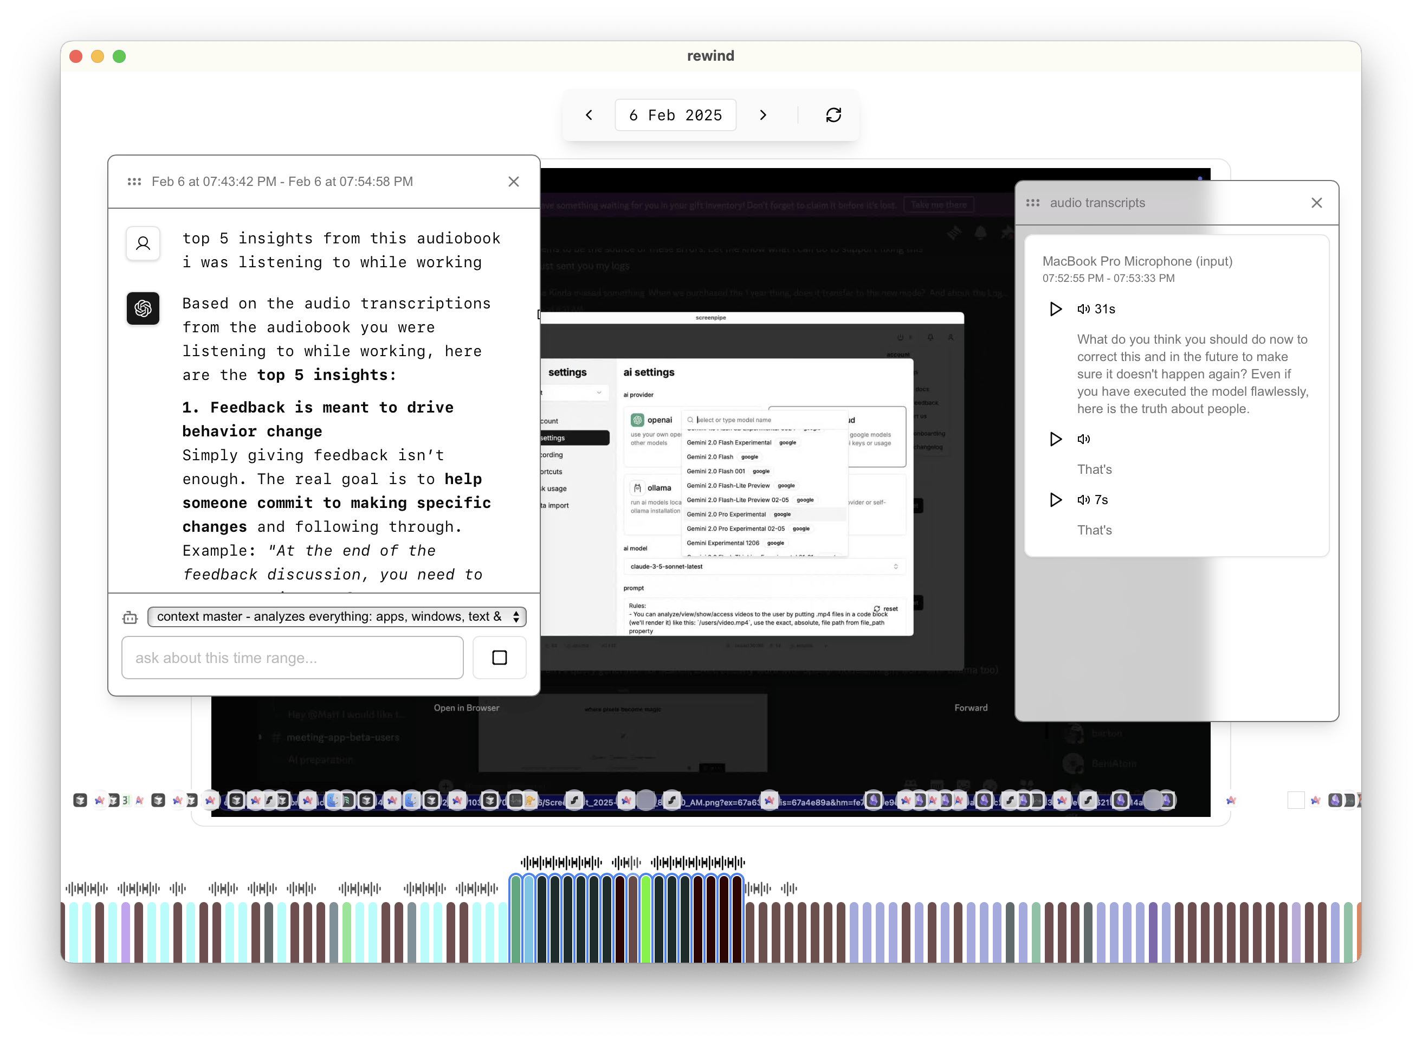
Task: Click the OpenAI assistant avatar icon
Action: pyautogui.click(x=143, y=308)
